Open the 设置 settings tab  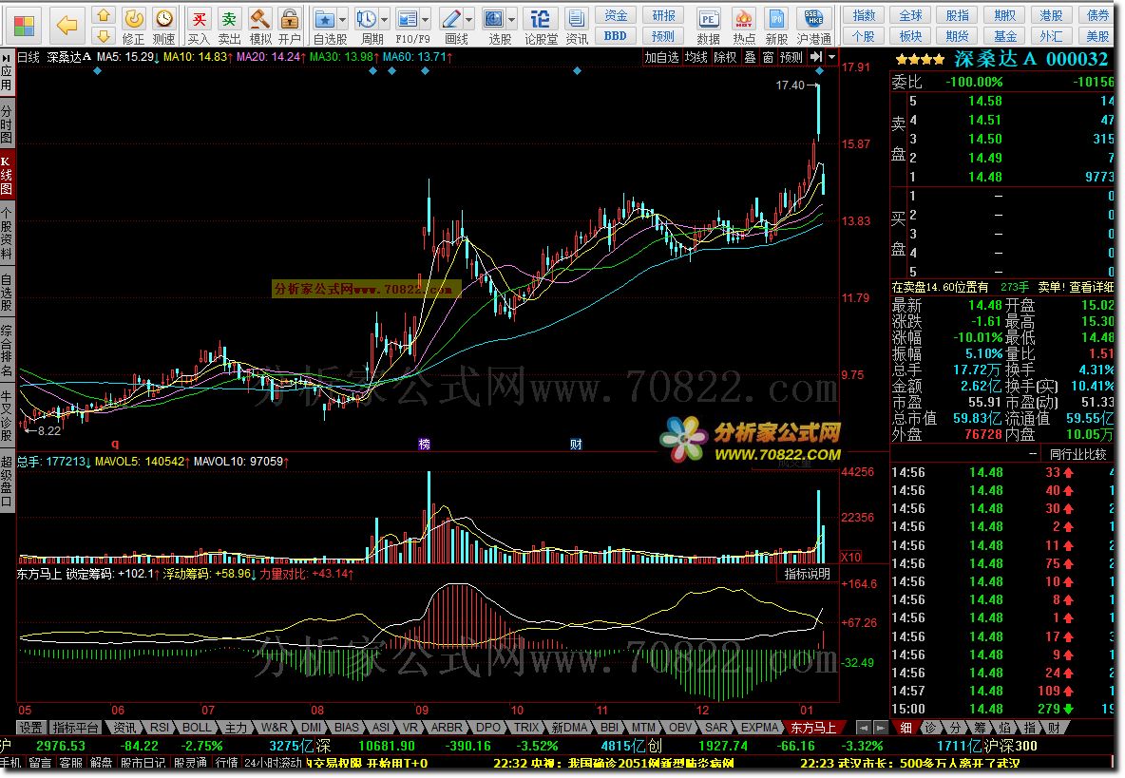coord(30,727)
